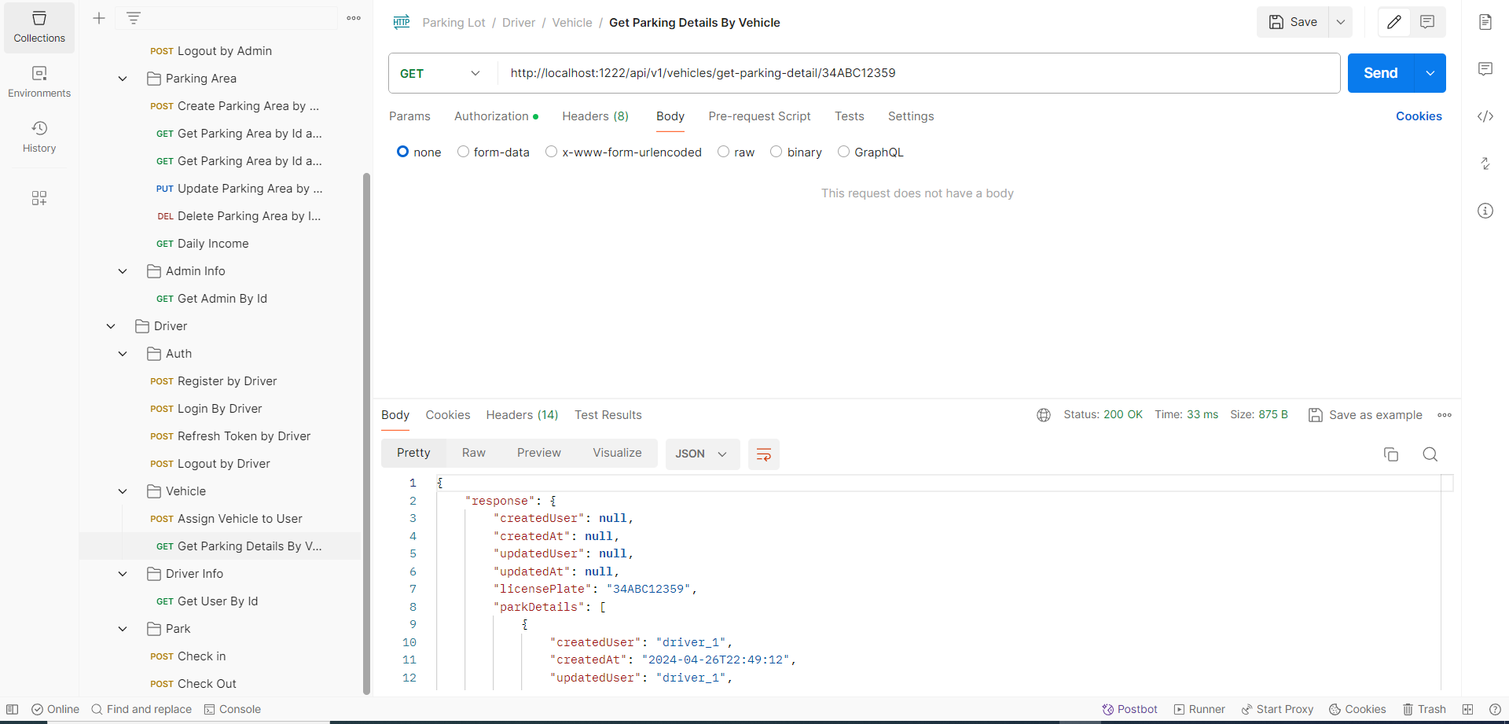Open Postbot in the status bar
Viewport: 1509px width, 724px height.
1130,709
